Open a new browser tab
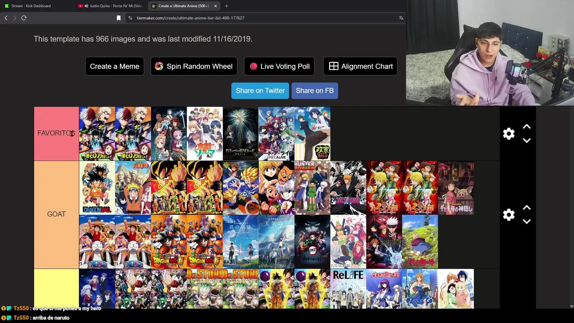The width and height of the screenshot is (574, 323). pos(226,6)
